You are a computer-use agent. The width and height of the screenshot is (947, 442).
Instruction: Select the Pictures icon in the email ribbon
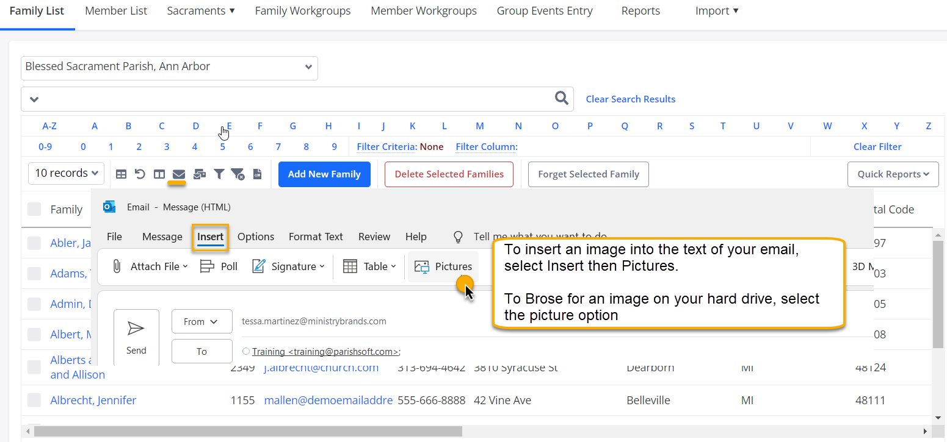point(443,266)
